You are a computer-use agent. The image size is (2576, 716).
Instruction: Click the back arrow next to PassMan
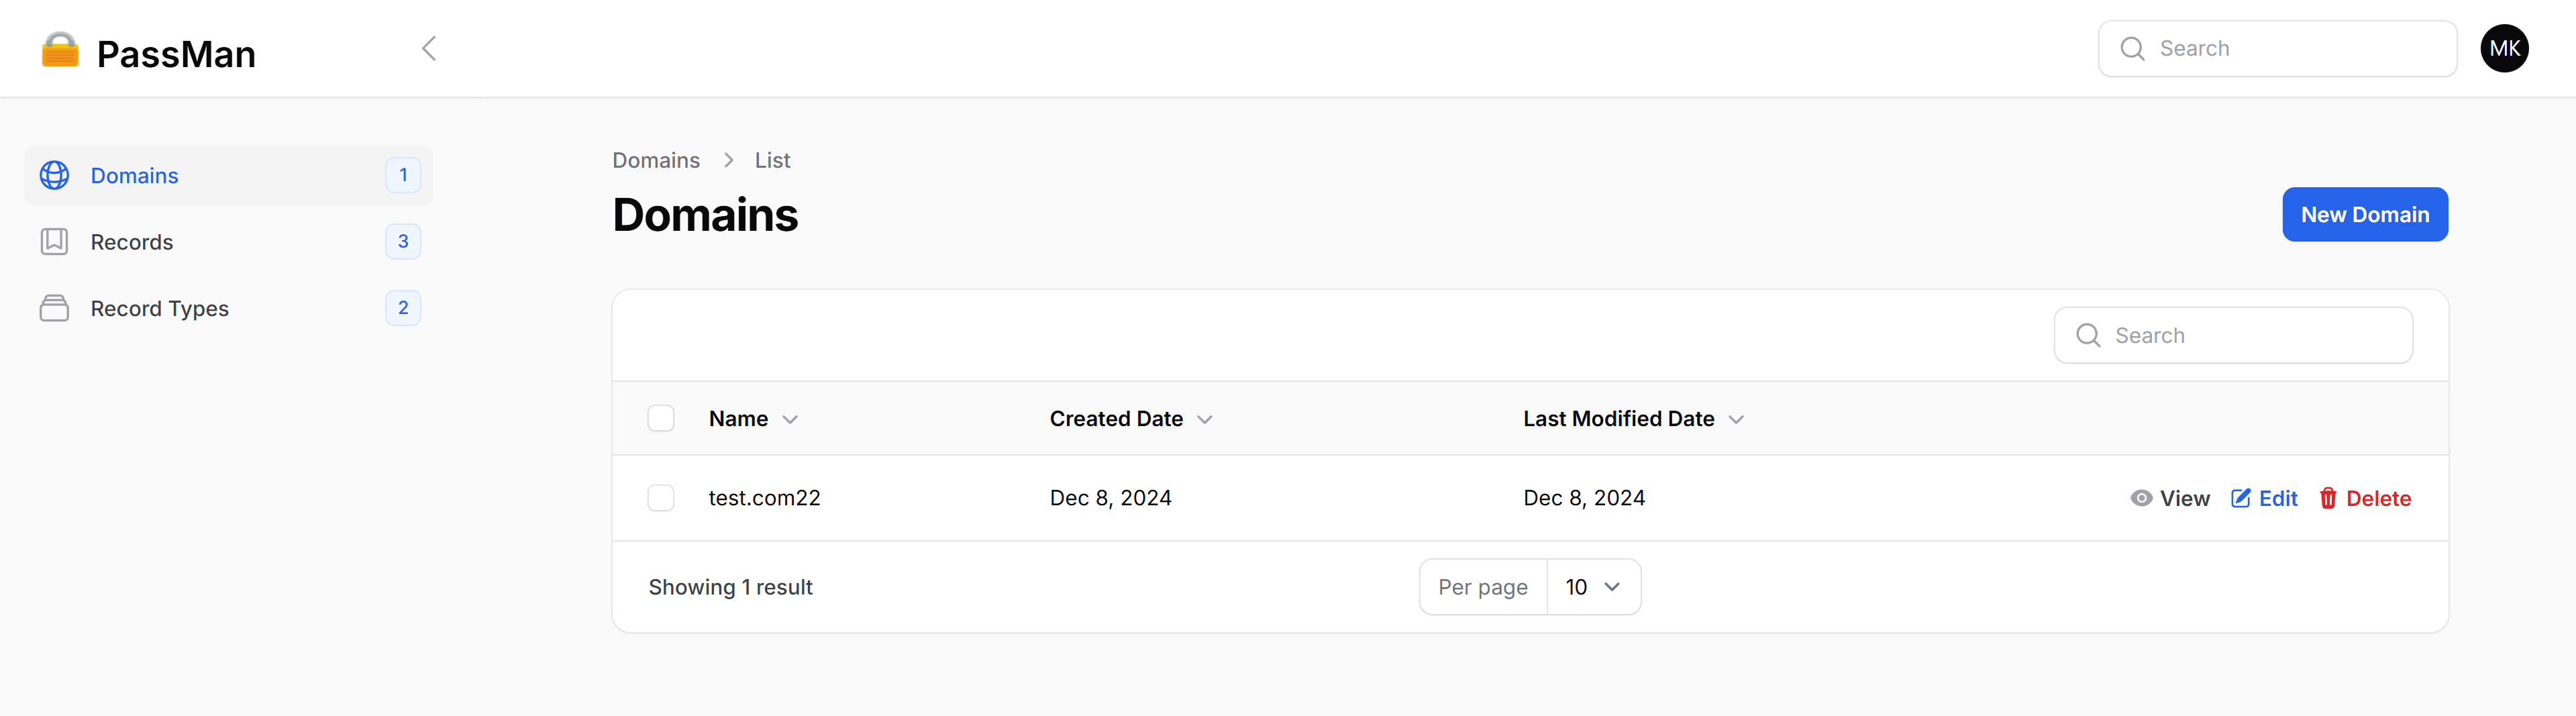click(429, 47)
